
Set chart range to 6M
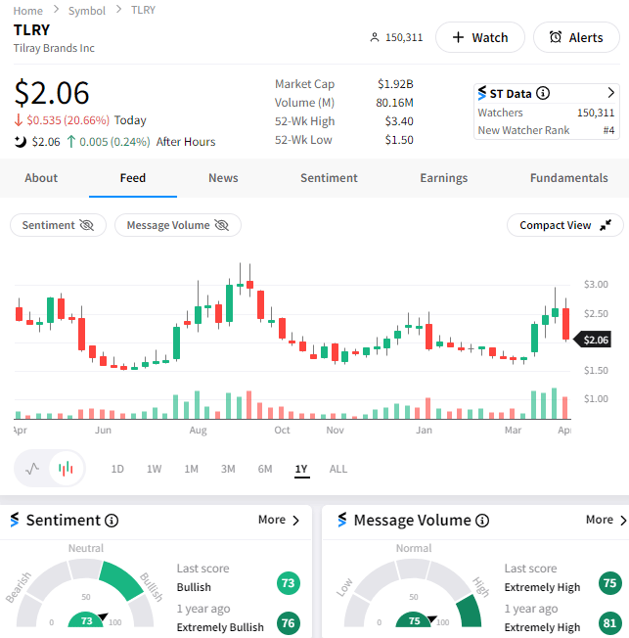tap(265, 469)
